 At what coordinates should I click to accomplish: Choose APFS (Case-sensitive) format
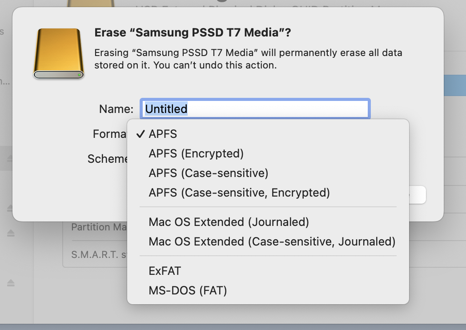268,173
